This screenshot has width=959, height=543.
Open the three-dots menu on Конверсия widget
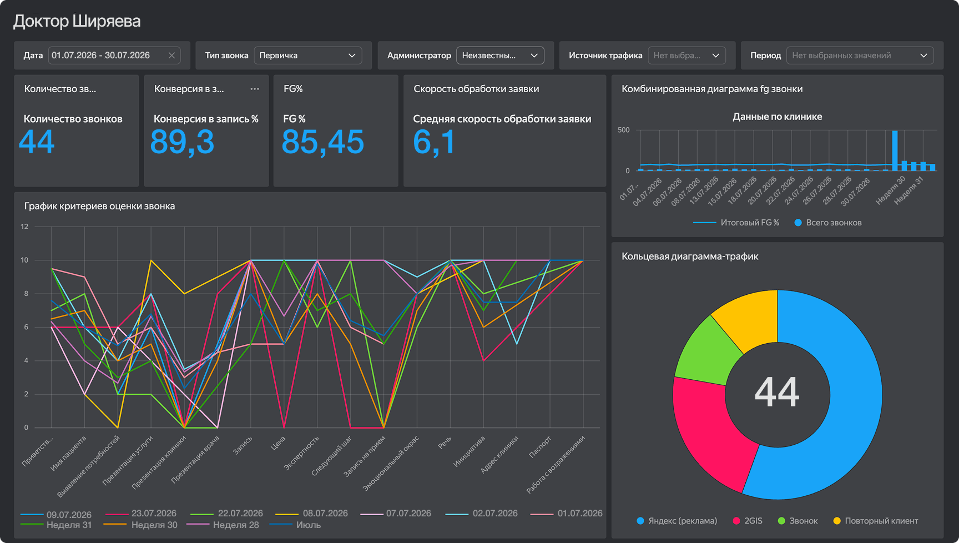click(255, 89)
